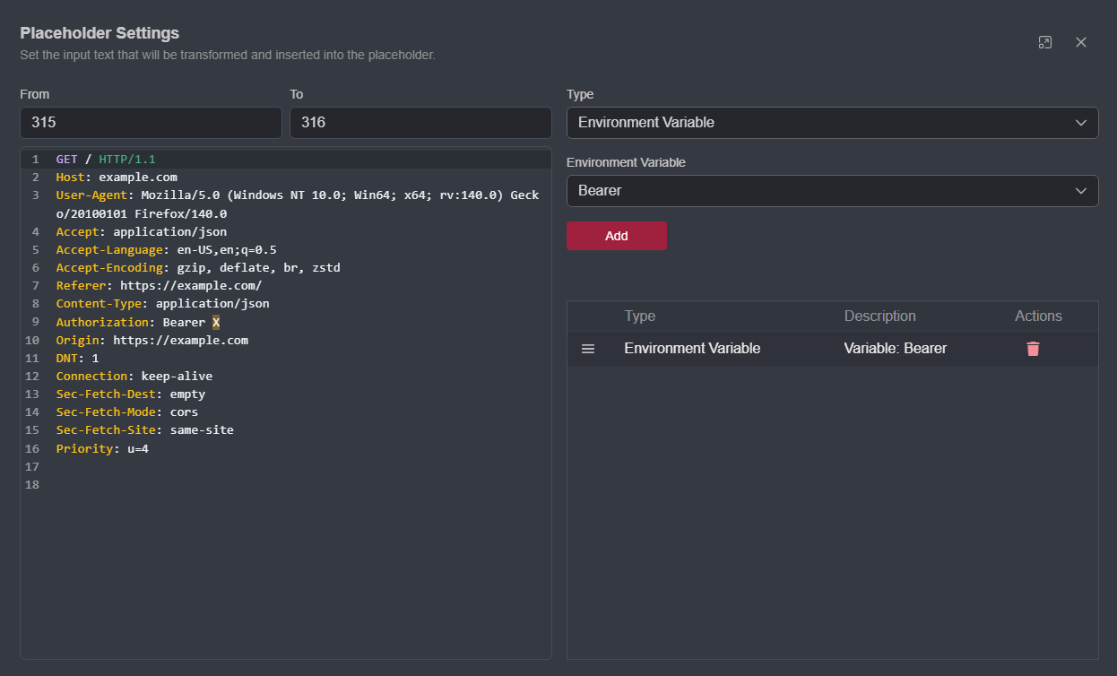Click the From input containing 315

click(x=151, y=122)
